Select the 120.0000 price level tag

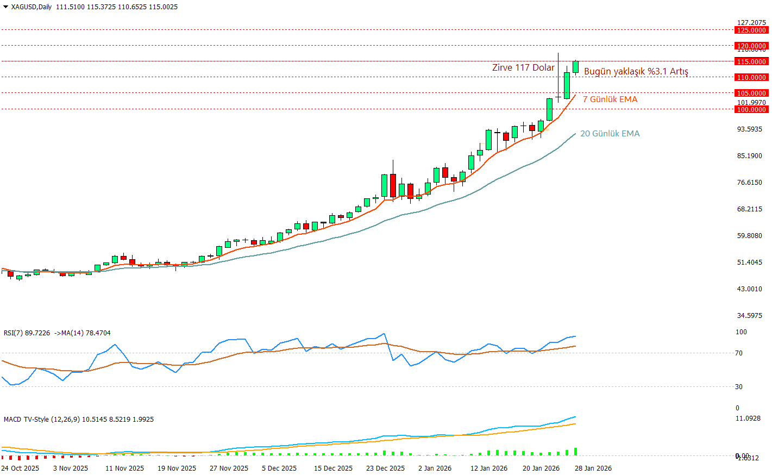point(751,46)
